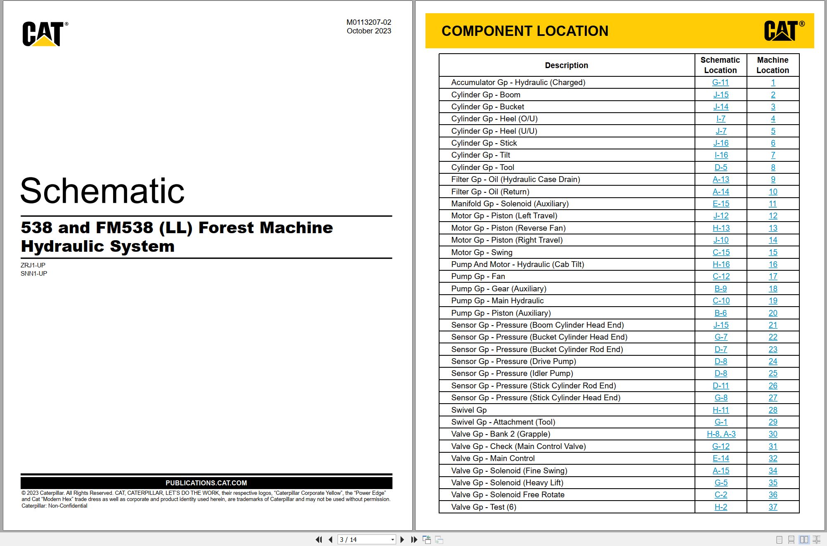827x546 pixels.
Task: Open the page number dropdown
Action: pyautogui.click(x=392, y=540)
